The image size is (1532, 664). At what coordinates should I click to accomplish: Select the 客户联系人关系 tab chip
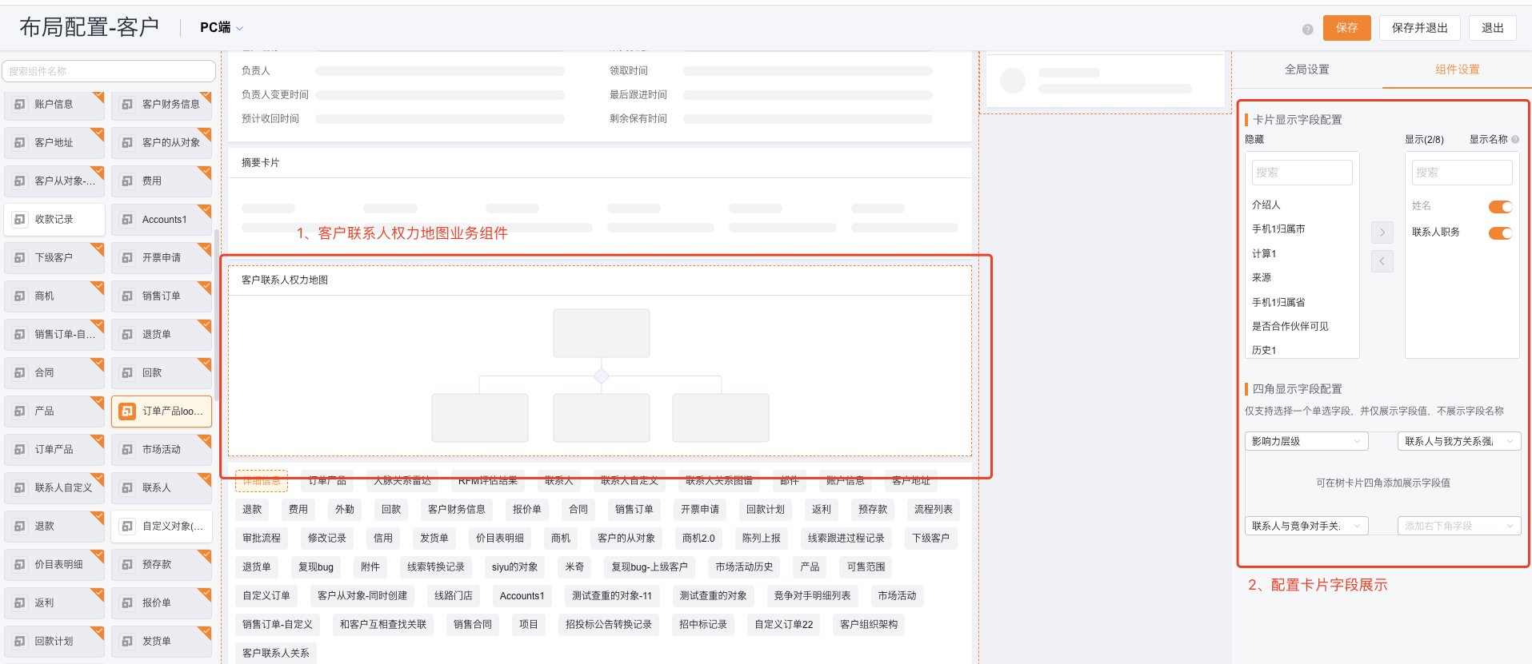click(x=276, y=653)
